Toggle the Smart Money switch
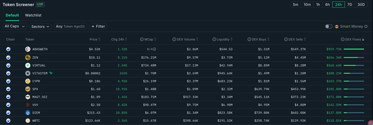 click(x=329, y=27)
